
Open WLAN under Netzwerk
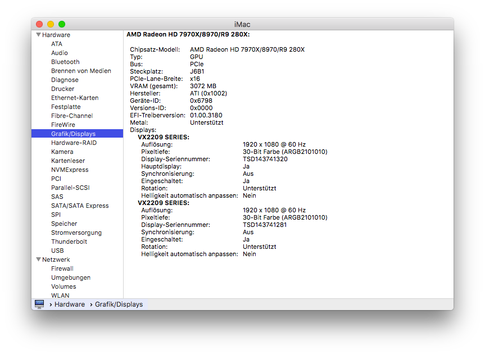point(60,295)
